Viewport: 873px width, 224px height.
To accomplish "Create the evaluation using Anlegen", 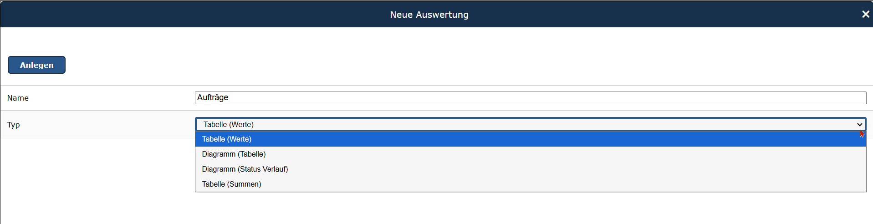I will (36, 65).
